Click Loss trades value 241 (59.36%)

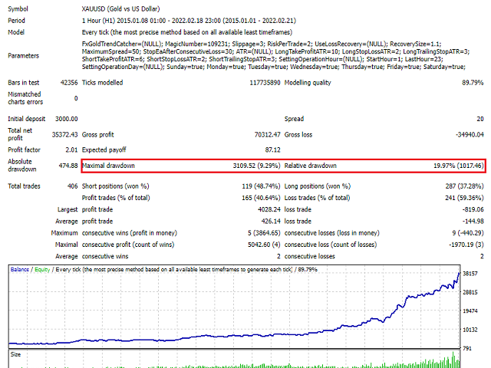pyautogui.click(x=464, y=198)
